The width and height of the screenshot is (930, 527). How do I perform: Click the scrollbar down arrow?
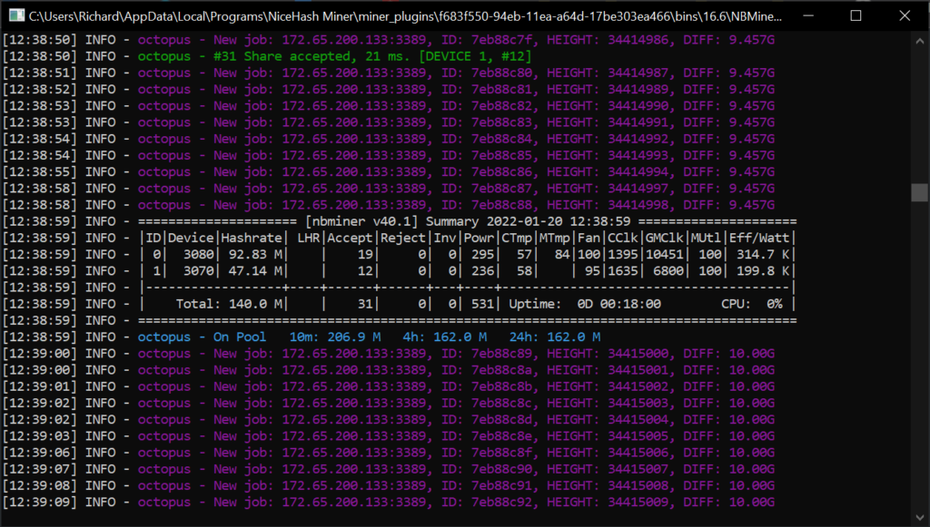[x=919, y=517]
